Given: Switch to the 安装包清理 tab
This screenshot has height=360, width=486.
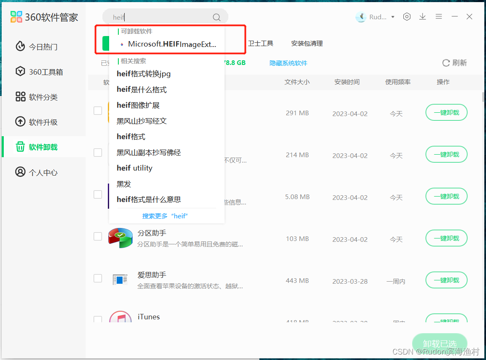Looking at the screenshot, I should (307, 43).
